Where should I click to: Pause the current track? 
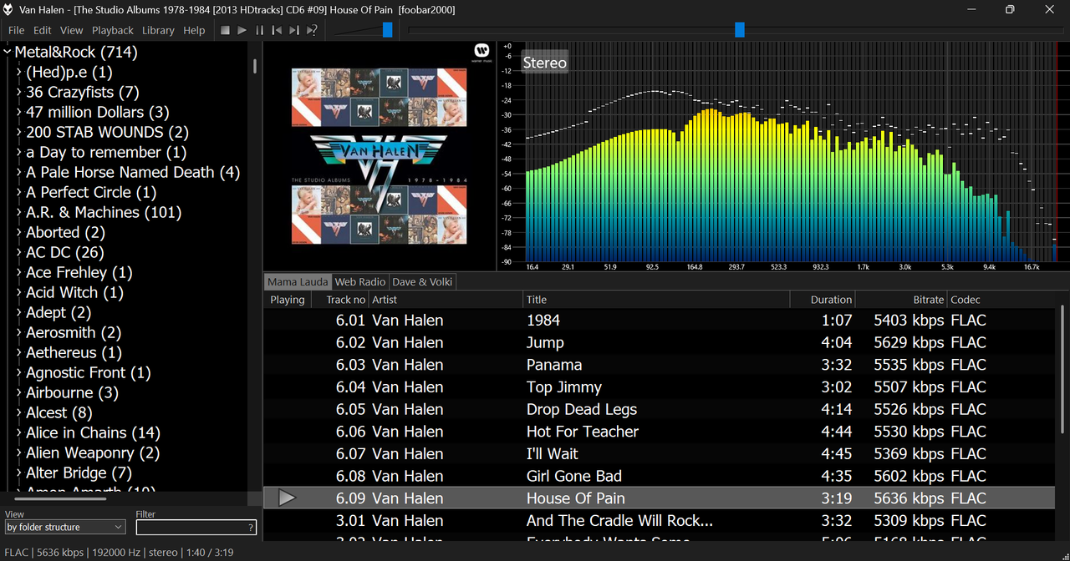260,30
